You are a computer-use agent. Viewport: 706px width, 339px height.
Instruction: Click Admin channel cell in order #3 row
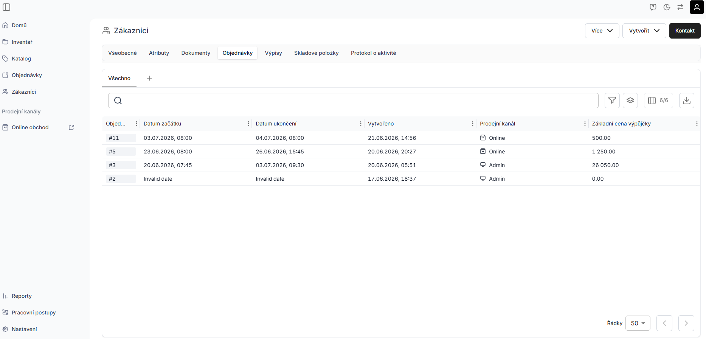point(492,165)
